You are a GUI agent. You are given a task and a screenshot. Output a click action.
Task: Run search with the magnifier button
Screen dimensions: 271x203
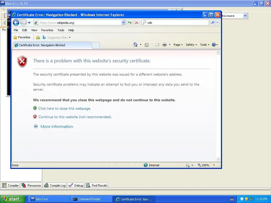click(x=213, y=23)
